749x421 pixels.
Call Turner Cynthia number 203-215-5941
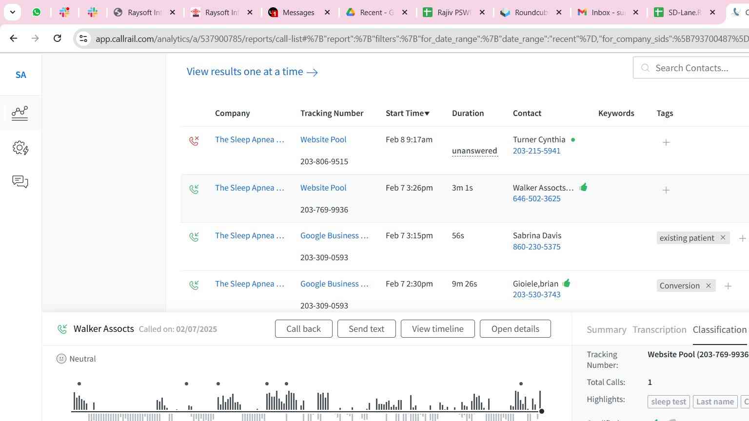click(x=536, y=151)
